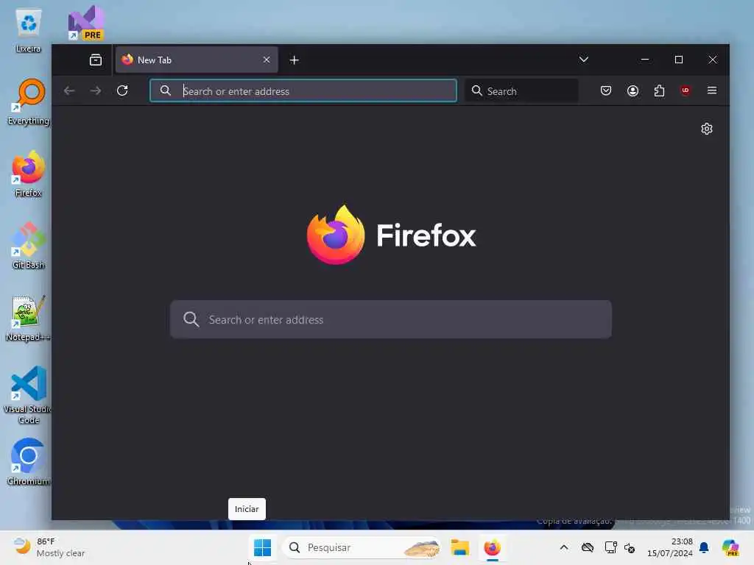Viewport: 754px width, 565px height.
Task: Click the cloud sync tray icon
Action: (x=587, y=547)
